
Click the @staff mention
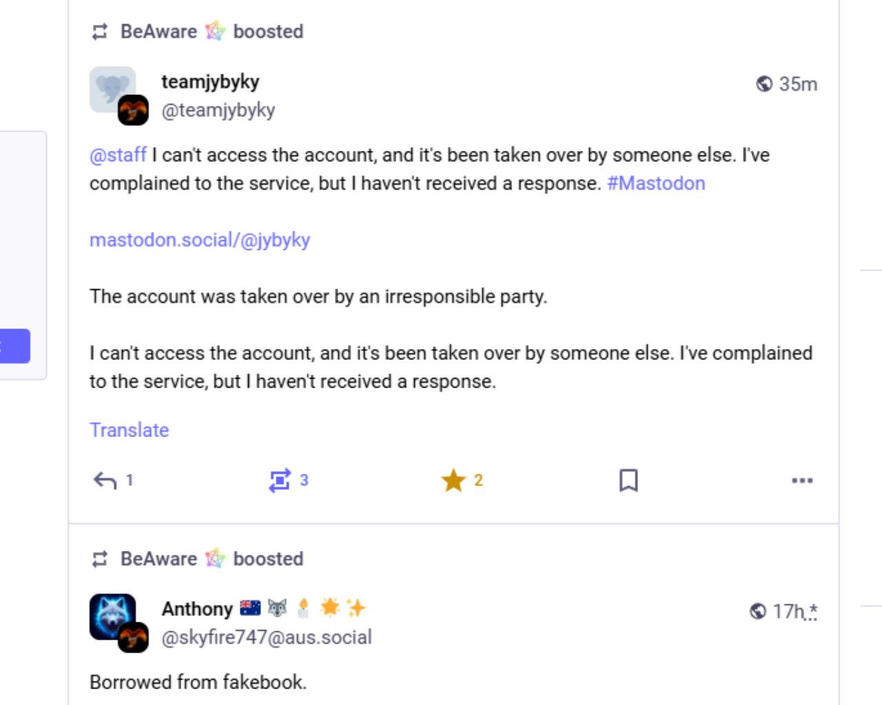[x=118, y=154]
